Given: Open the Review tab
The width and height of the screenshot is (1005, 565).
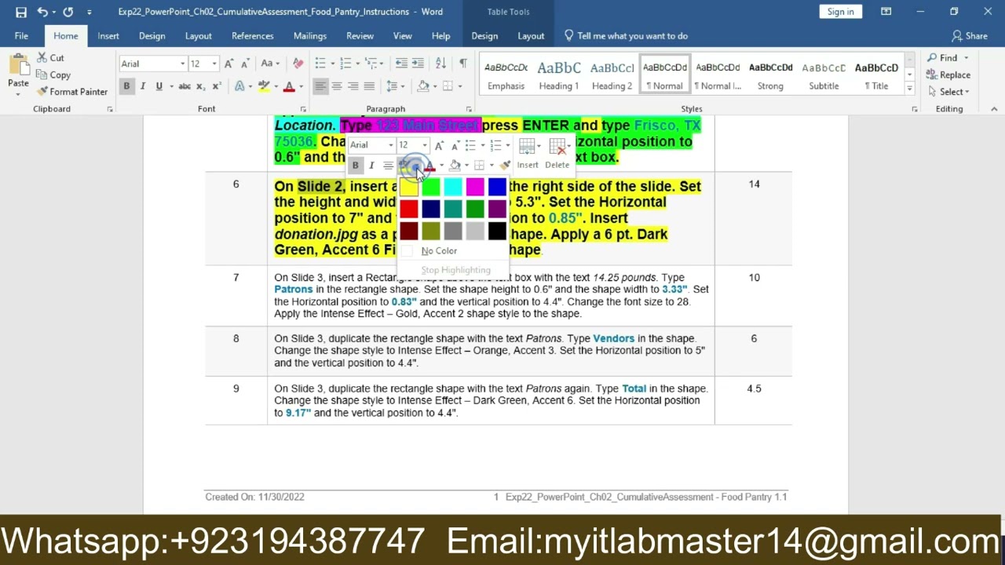Looking at the screenshot, I should click(x=360, y=36).
